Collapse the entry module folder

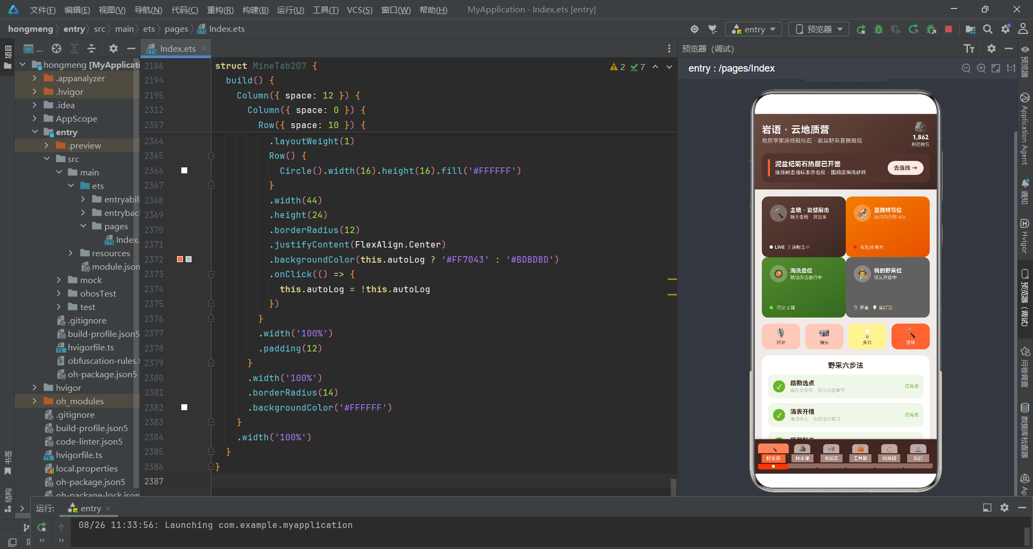tap(34, 132)
